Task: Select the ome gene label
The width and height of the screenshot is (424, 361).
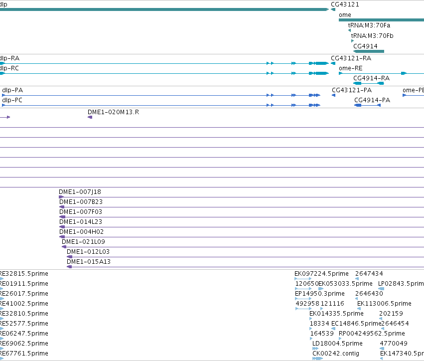Action: [x=345, y=15]
